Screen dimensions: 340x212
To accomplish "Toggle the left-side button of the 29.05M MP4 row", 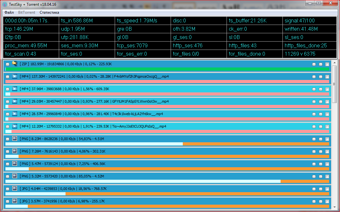I will (x=7, y=102).
